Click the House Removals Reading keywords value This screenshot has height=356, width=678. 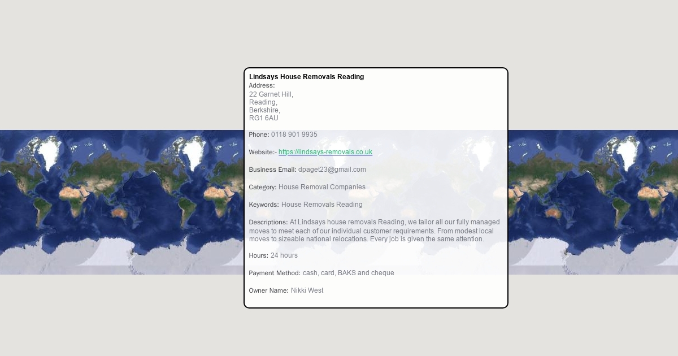tap(321, 205)
